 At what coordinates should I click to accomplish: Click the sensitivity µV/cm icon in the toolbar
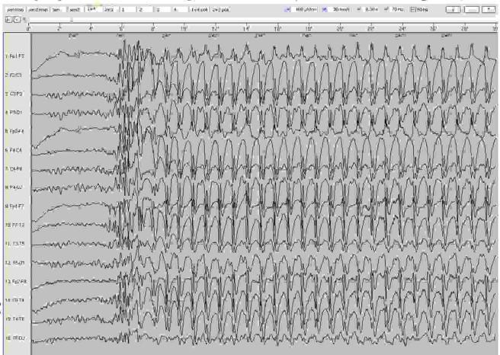coord(287,7)
